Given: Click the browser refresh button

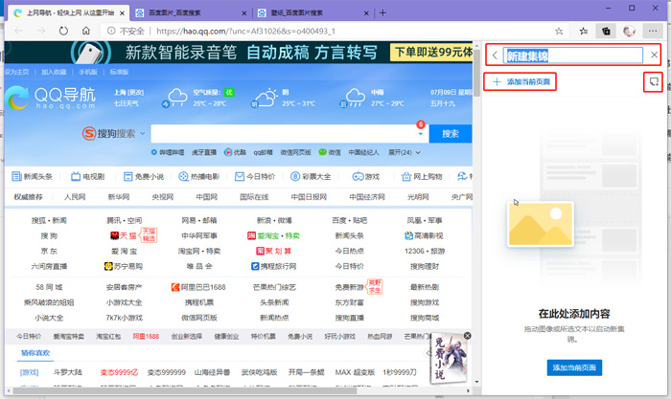Looking at the screenshot, I should tap(62, 31).
